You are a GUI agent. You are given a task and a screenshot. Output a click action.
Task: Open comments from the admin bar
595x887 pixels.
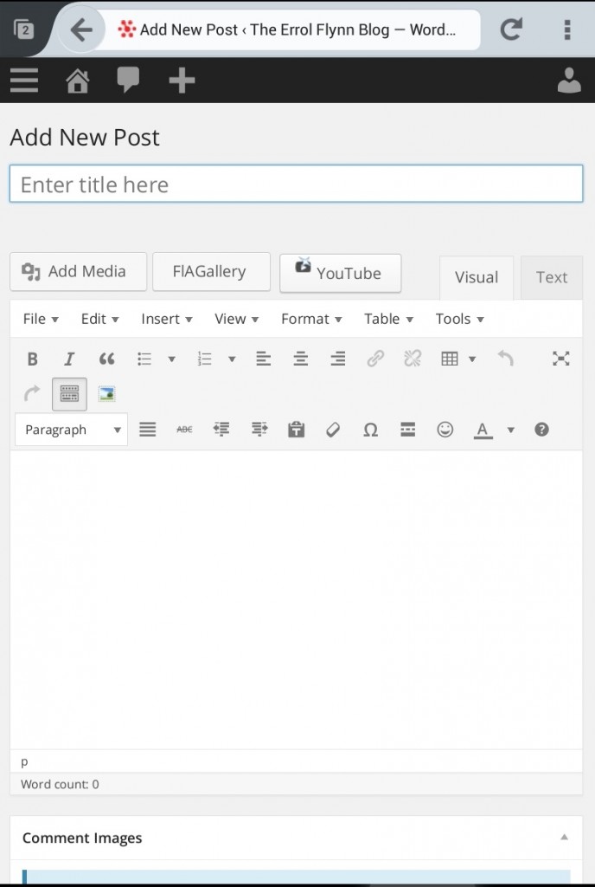128,80
